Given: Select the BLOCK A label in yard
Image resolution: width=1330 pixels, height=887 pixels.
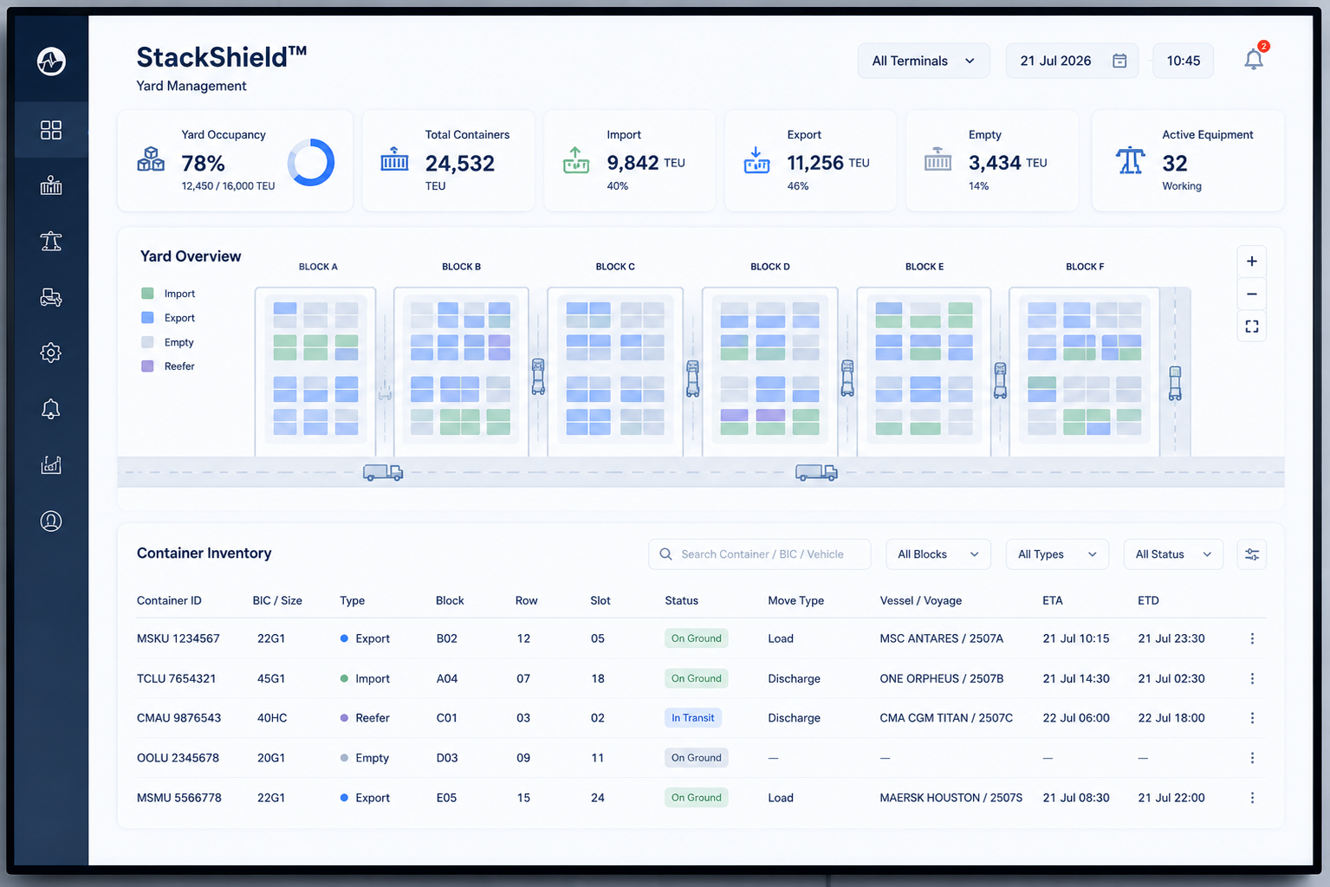Looking at the screenshot, I should tap(318, 267).
